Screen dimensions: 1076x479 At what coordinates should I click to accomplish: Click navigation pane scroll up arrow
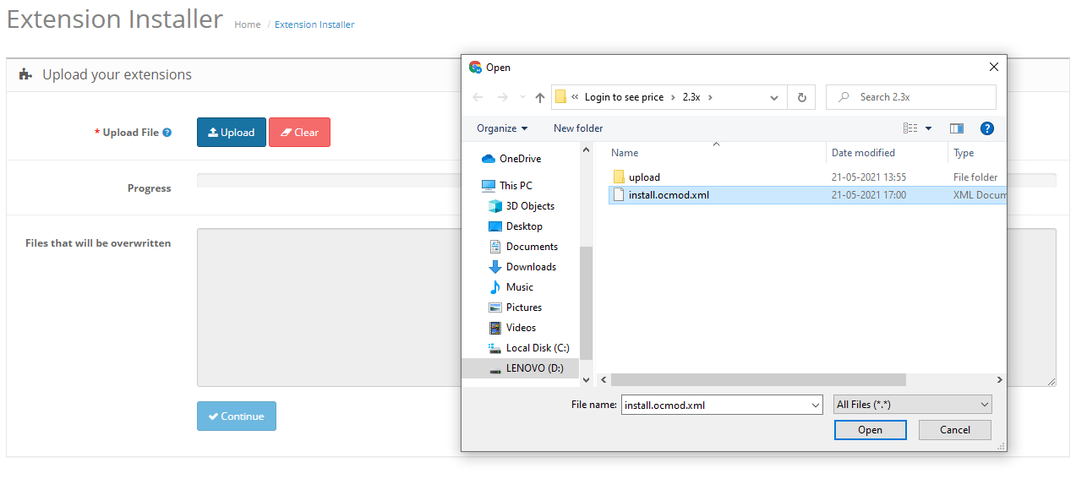pos(587,150)
